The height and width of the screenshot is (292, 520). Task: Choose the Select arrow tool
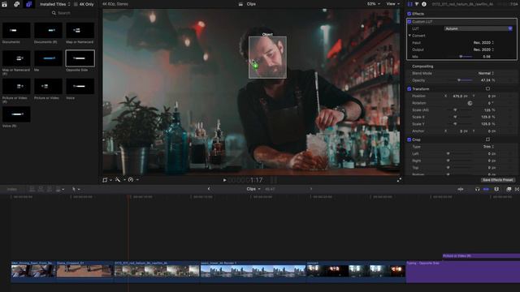(74, 189)
